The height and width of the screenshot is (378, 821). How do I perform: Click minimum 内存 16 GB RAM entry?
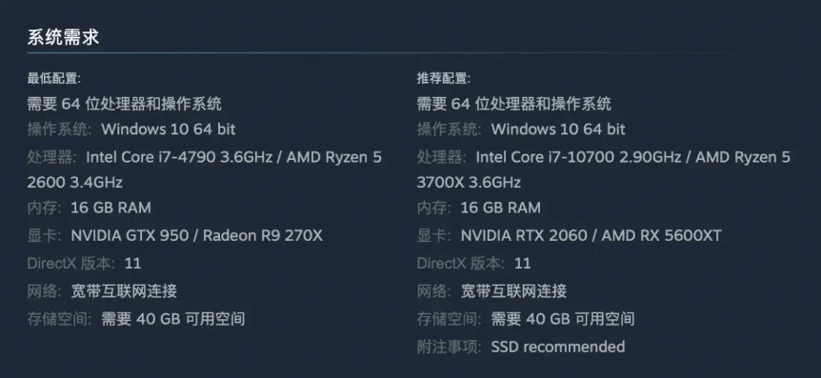[89, 208]
